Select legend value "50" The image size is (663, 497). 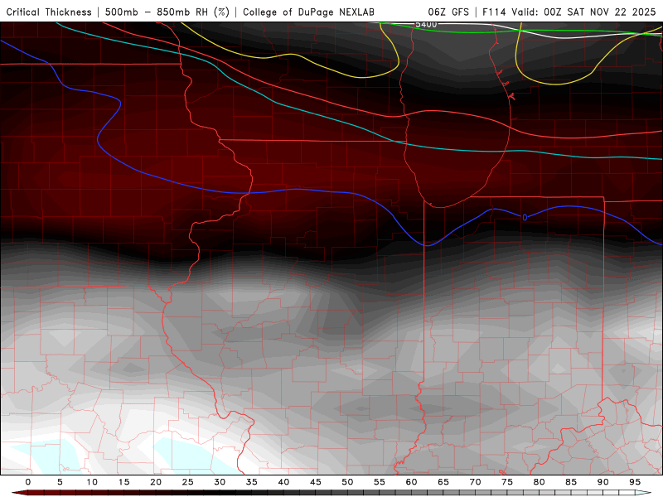[347, 482]
